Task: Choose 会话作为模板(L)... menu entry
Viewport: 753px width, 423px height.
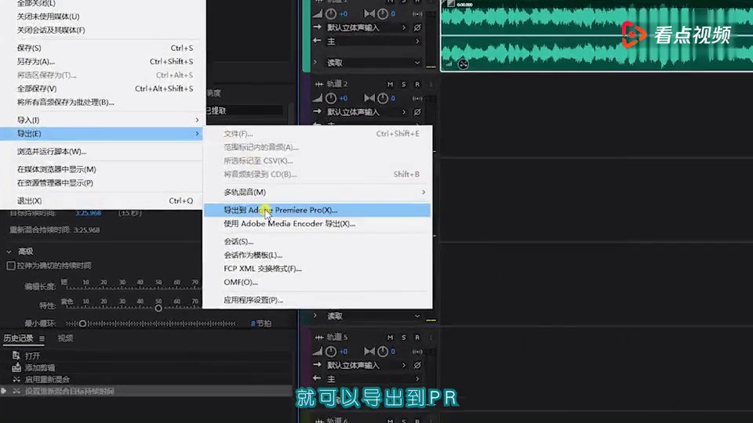Action: (x=317, y=255)
